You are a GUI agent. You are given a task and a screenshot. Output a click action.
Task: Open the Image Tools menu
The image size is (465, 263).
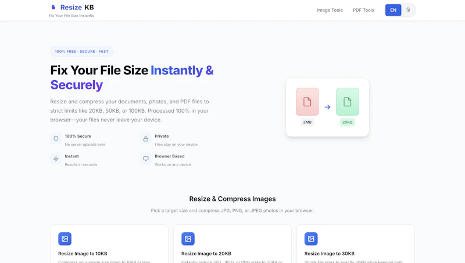[x=330, y=10]
